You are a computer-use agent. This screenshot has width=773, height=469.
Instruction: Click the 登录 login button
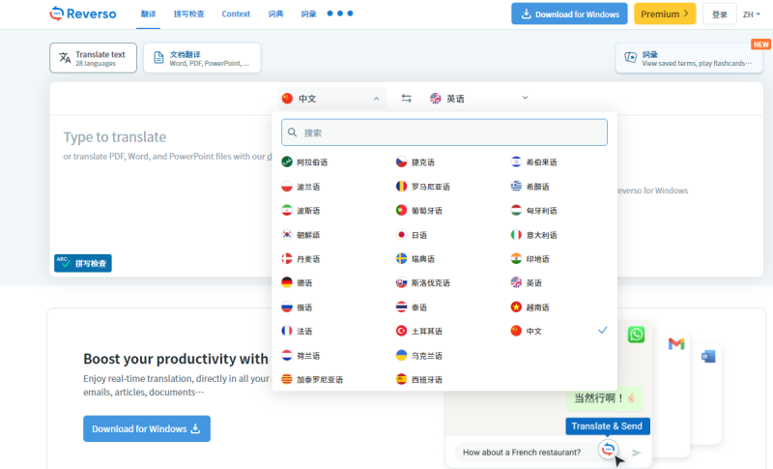[x=719, y=15]
